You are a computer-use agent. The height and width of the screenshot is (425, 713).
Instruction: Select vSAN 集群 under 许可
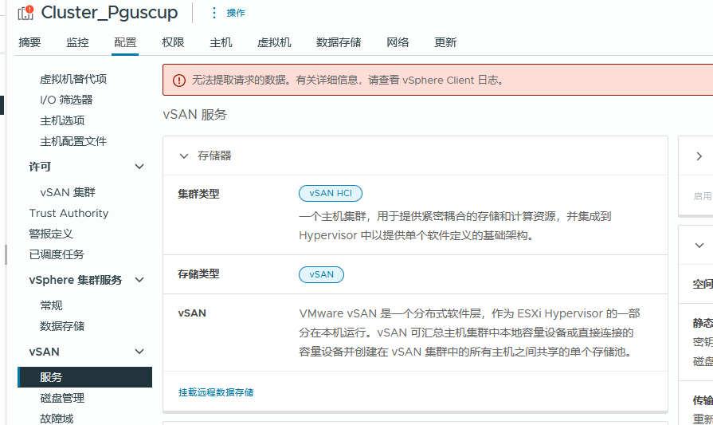tap(68, 192)
